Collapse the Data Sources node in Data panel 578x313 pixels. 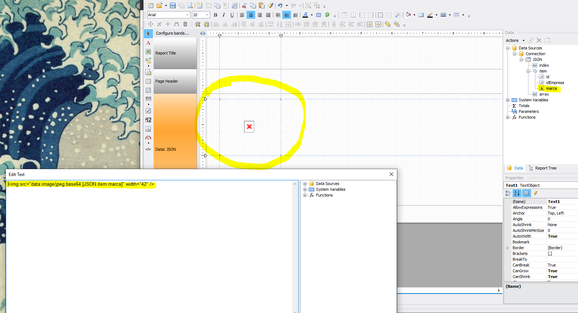point(508,48)
